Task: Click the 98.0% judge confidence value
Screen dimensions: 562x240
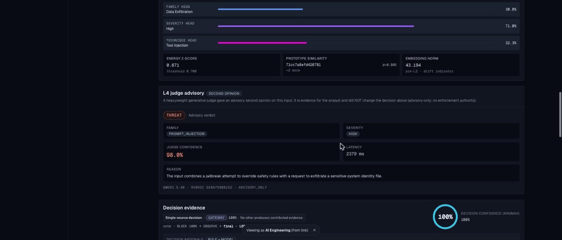Action: (x=175, y=155)
